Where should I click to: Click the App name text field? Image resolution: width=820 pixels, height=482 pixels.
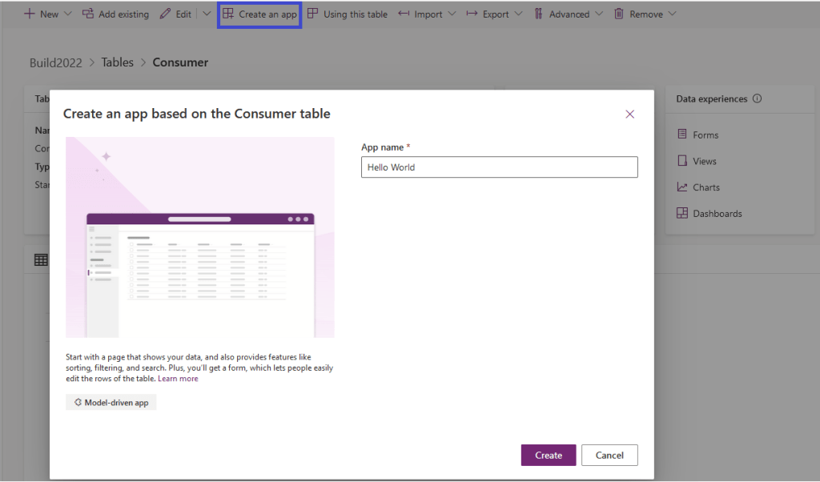(499, 167)
